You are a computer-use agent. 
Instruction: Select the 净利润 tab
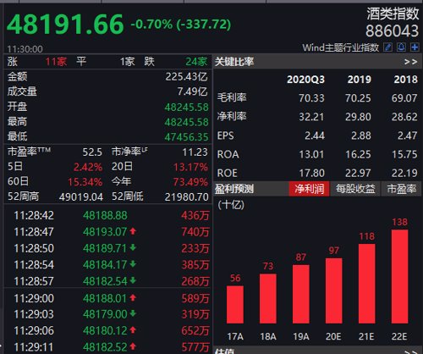tap(309, 189)
